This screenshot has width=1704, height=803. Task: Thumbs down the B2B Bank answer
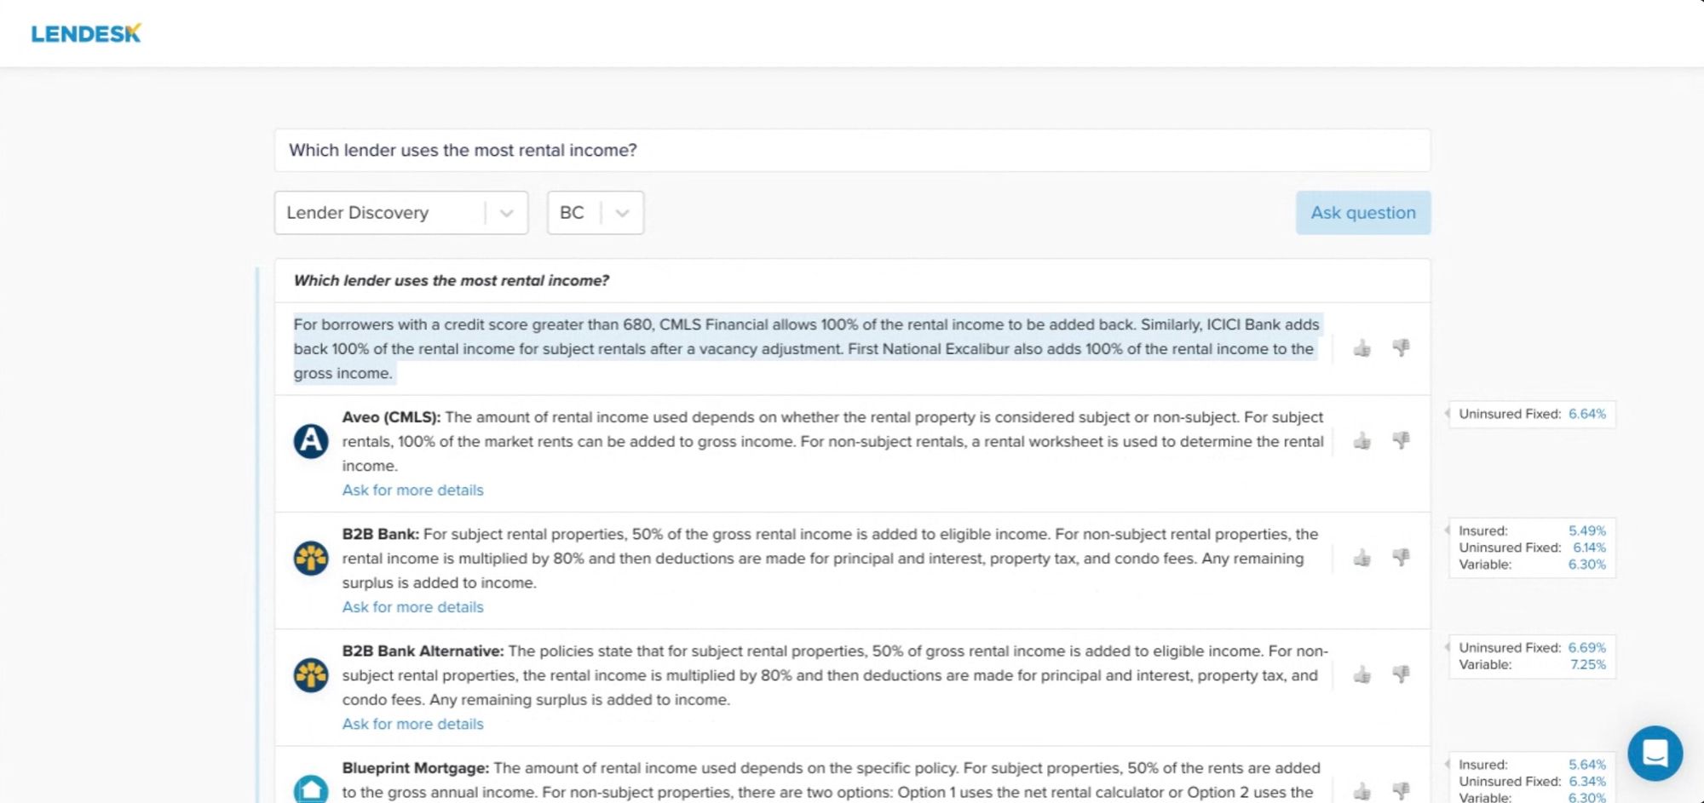(x=1401, y=557)
